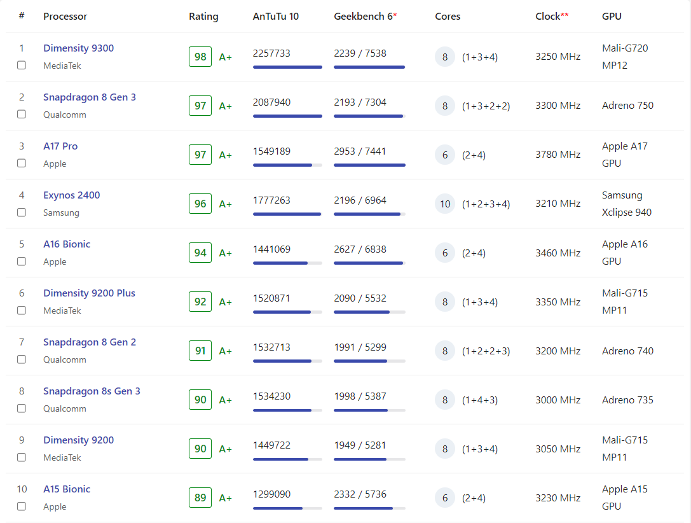Select the A17 Pro compare checkbox

[x=22, y=164]
